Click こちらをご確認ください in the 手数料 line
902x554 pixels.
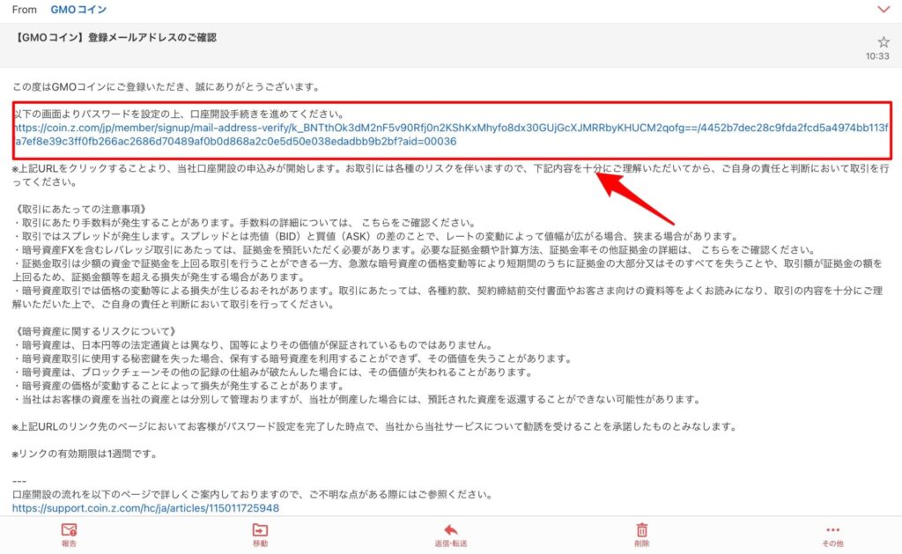coord(418,223)
